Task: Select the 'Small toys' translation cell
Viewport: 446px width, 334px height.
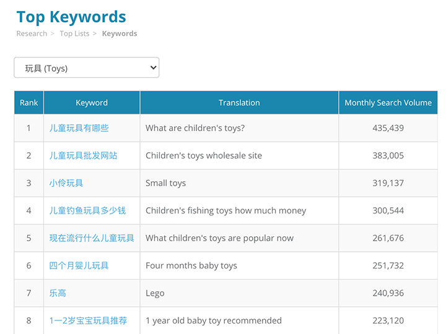Action: 165,183
